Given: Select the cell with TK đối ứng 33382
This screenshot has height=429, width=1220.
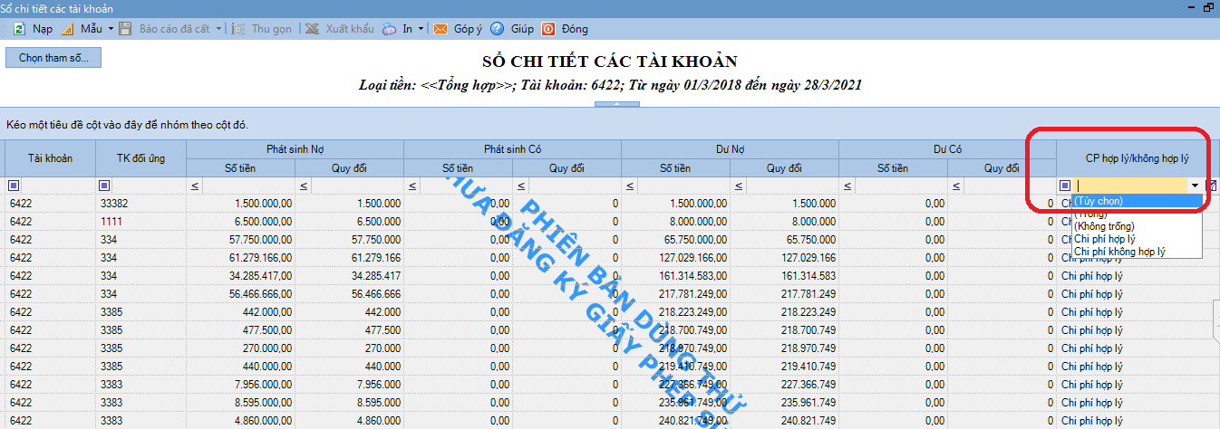Looking at the screenshot, I should pos(140,205).
